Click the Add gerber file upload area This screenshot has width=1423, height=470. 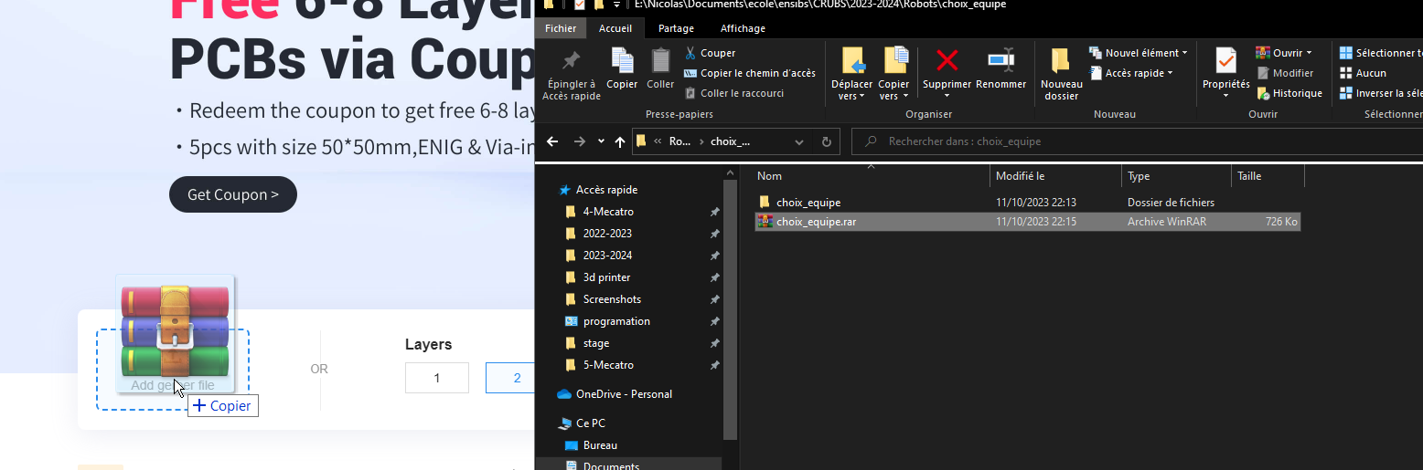coord(173,370)
